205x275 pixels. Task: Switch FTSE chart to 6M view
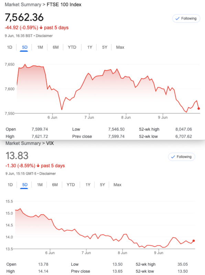[56, 47]
